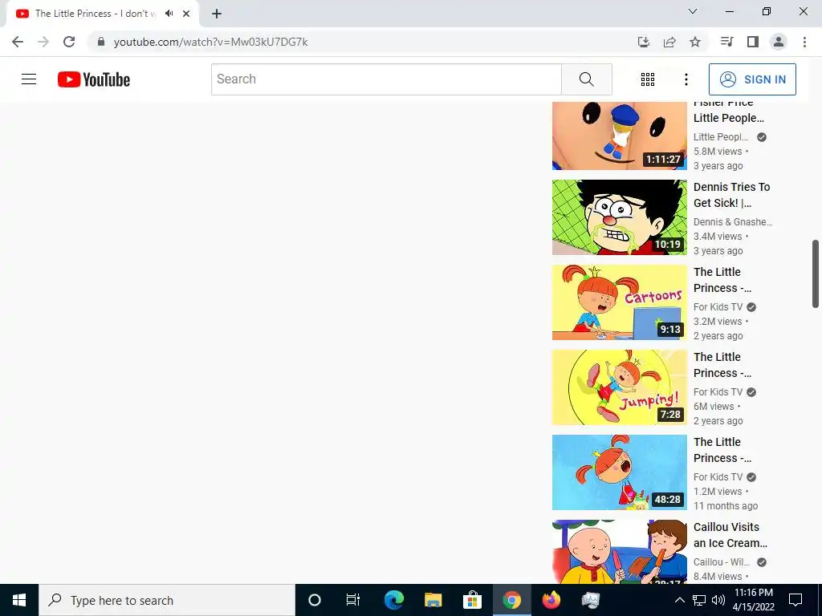Open media controls icon in Chrome

point(726,42)
